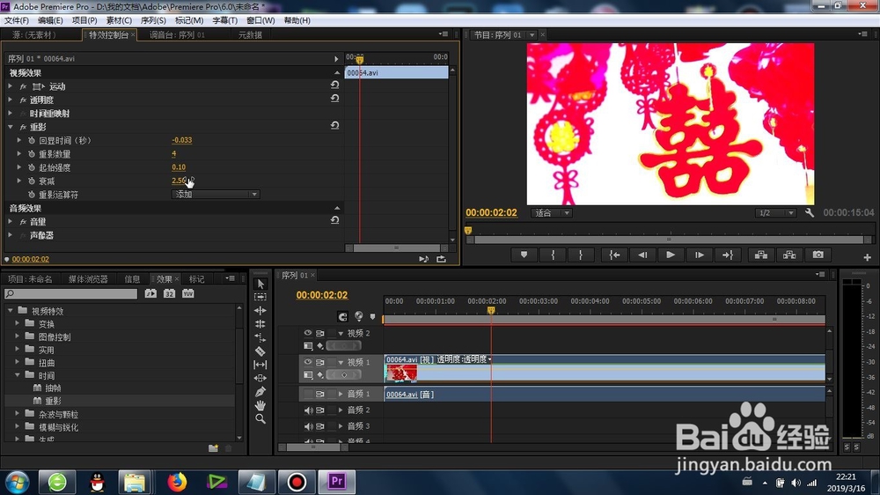Viewport: 880px width, 495px height.
Task: Select the Track Select tool
Action: click(x=260, y=297)
